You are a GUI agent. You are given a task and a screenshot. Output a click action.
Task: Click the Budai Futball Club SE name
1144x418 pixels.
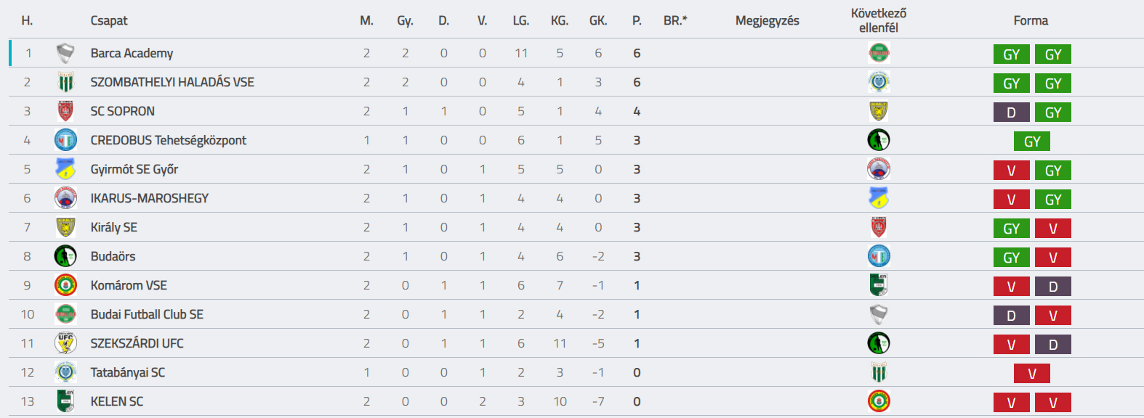pos(147,314)
